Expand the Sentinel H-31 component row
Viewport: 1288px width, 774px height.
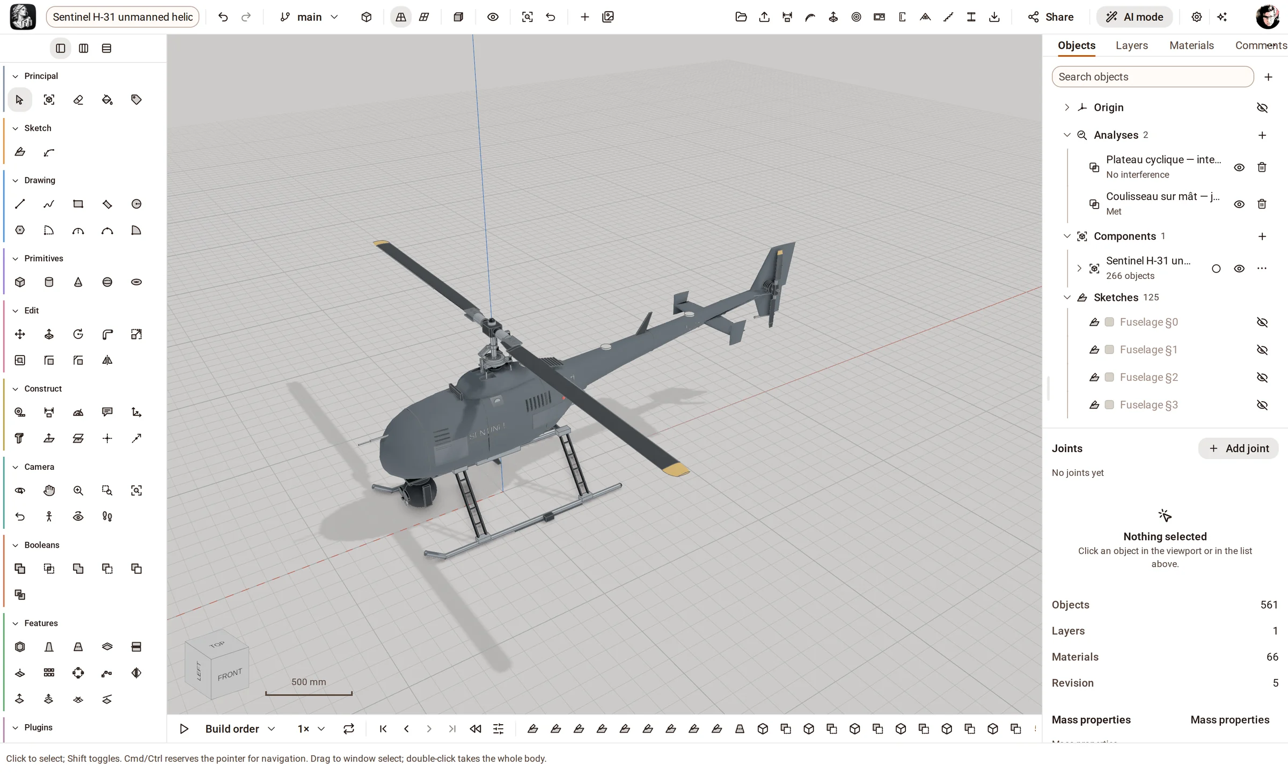[x=1079, y=268]
